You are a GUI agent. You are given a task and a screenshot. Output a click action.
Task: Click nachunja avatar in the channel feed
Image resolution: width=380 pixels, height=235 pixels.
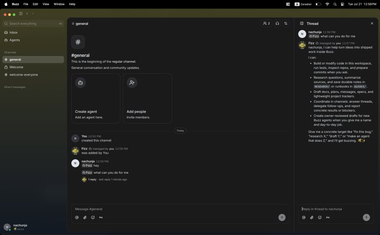coord(75,163)
